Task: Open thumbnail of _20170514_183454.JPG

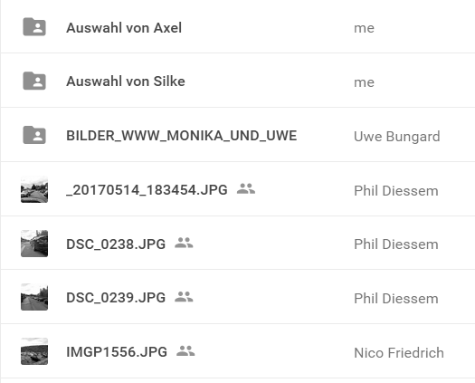Action: [34, 189]
